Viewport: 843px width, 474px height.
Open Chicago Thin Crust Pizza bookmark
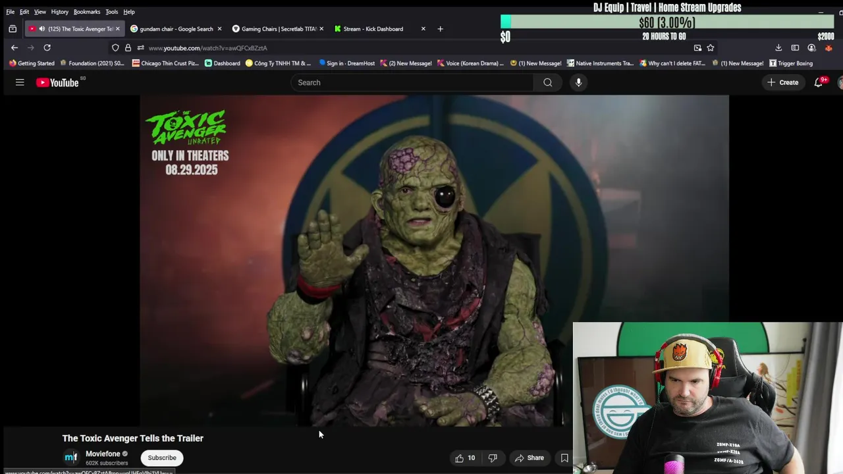(x=164, y=63)
